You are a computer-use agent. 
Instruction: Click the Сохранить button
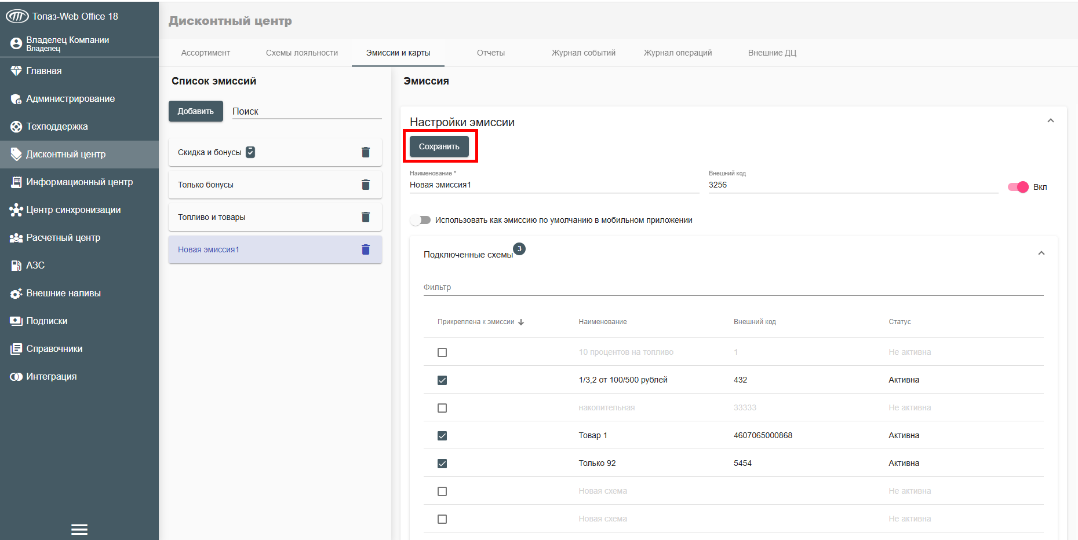pyautogui.click(x=439, y=146)
